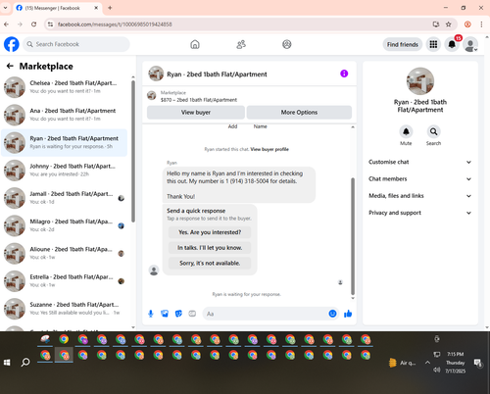Image resolution: width=490 pixels, height=394 pixels.
Task: Open Milagro 2bed 1bath conversation
Action: point(64,225)
